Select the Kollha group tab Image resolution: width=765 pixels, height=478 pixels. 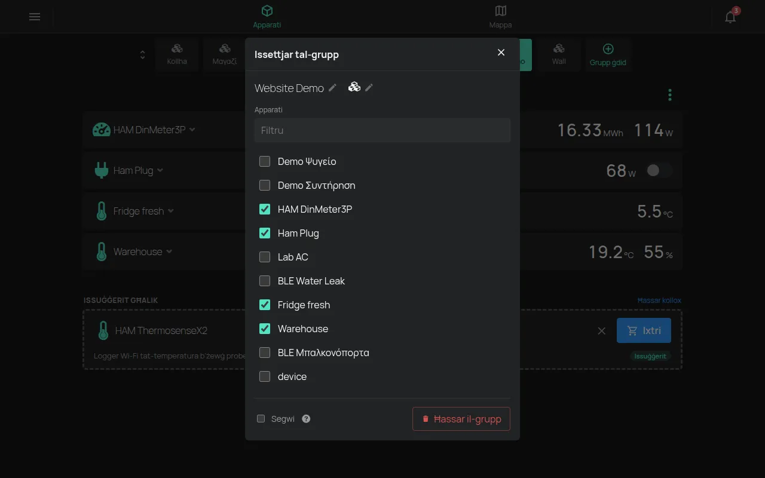click(177, 55)
